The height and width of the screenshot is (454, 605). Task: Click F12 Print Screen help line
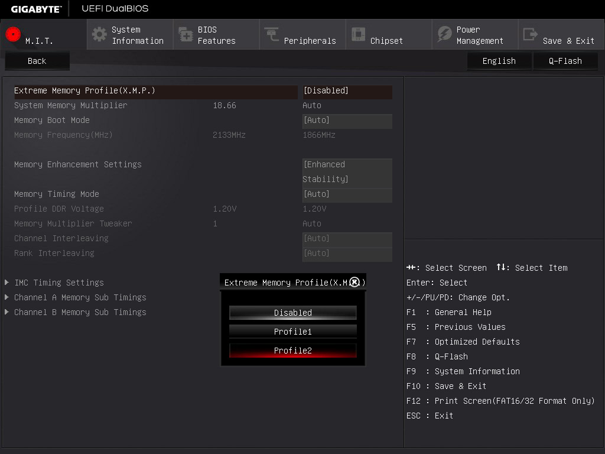[x=500, y=401]
